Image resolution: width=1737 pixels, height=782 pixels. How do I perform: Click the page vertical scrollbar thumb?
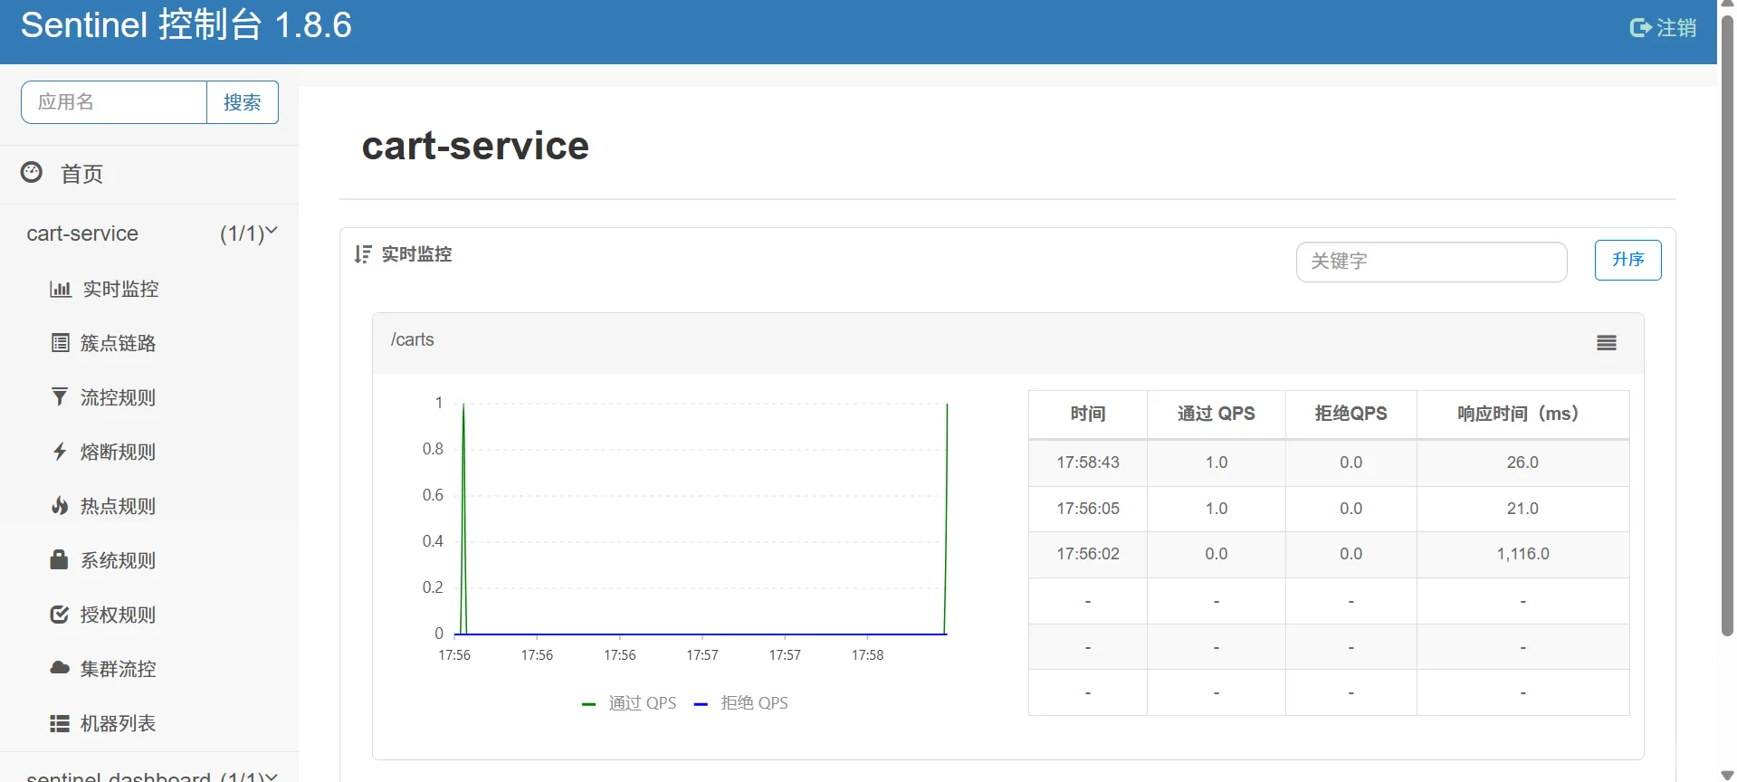1727,326
